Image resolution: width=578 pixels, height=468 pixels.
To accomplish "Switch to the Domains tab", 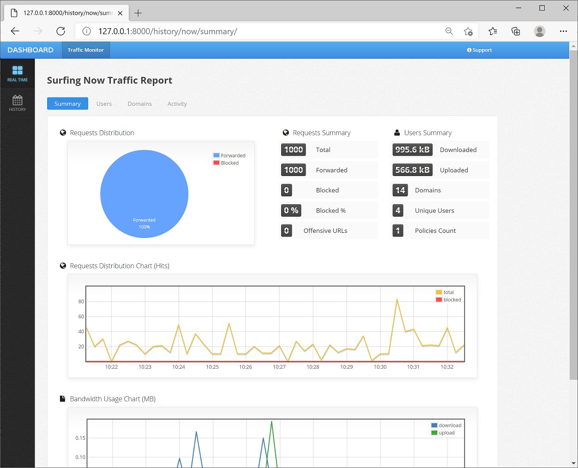I will (140, 104).
